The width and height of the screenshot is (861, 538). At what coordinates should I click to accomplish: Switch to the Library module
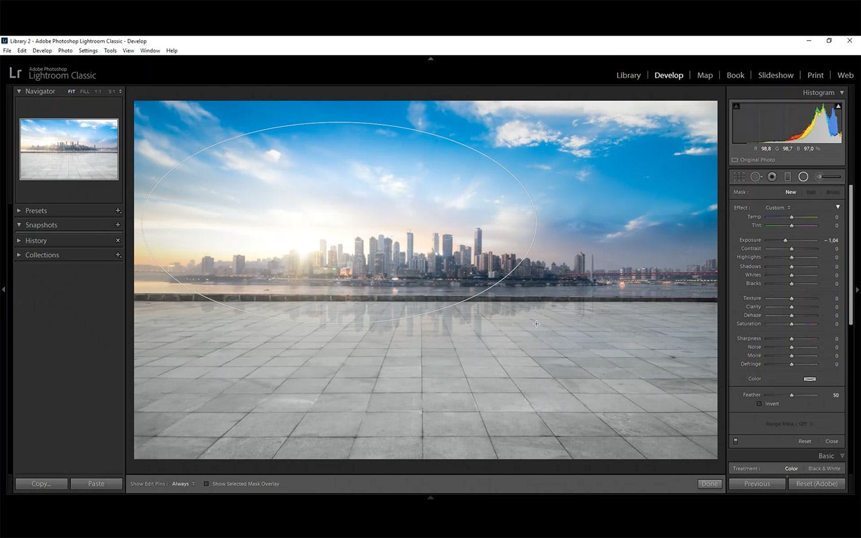(x=628, y=75)
